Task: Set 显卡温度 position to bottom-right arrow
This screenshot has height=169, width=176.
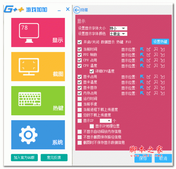Action: tap(162, 82)
